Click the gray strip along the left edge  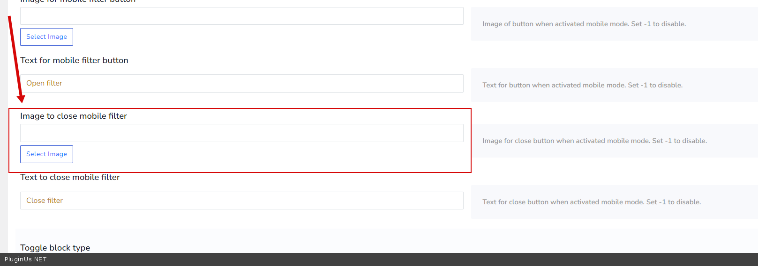tap(4, 140)
